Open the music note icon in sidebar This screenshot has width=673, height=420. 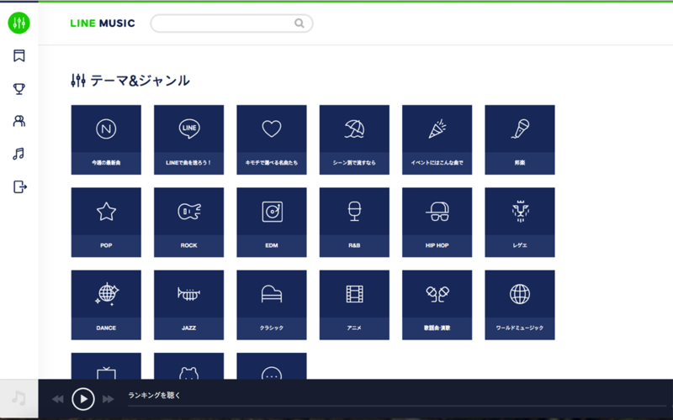pos(19,154)
